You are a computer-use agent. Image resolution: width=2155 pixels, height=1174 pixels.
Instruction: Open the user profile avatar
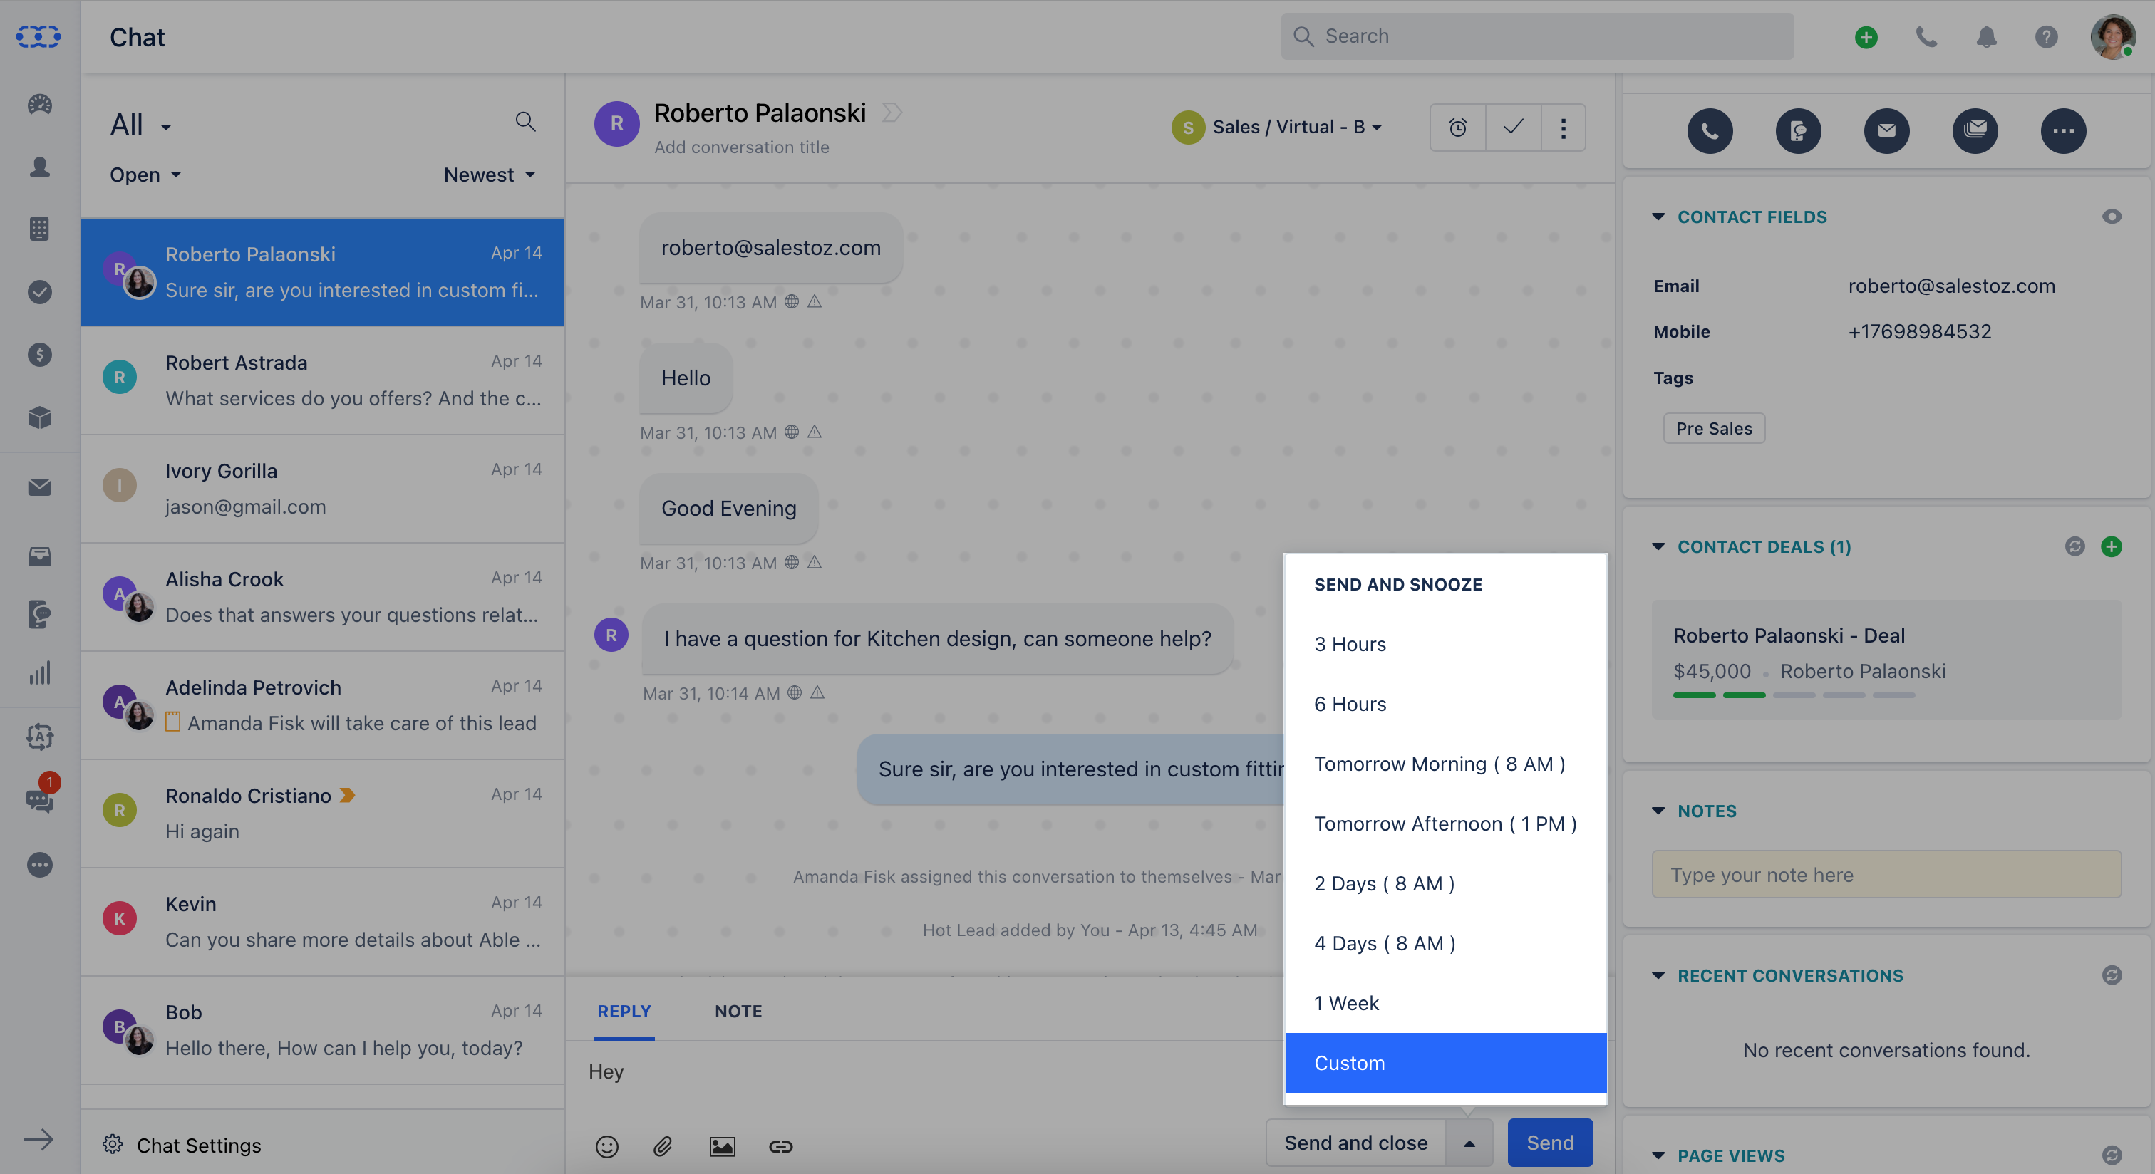coord(2112,37)
